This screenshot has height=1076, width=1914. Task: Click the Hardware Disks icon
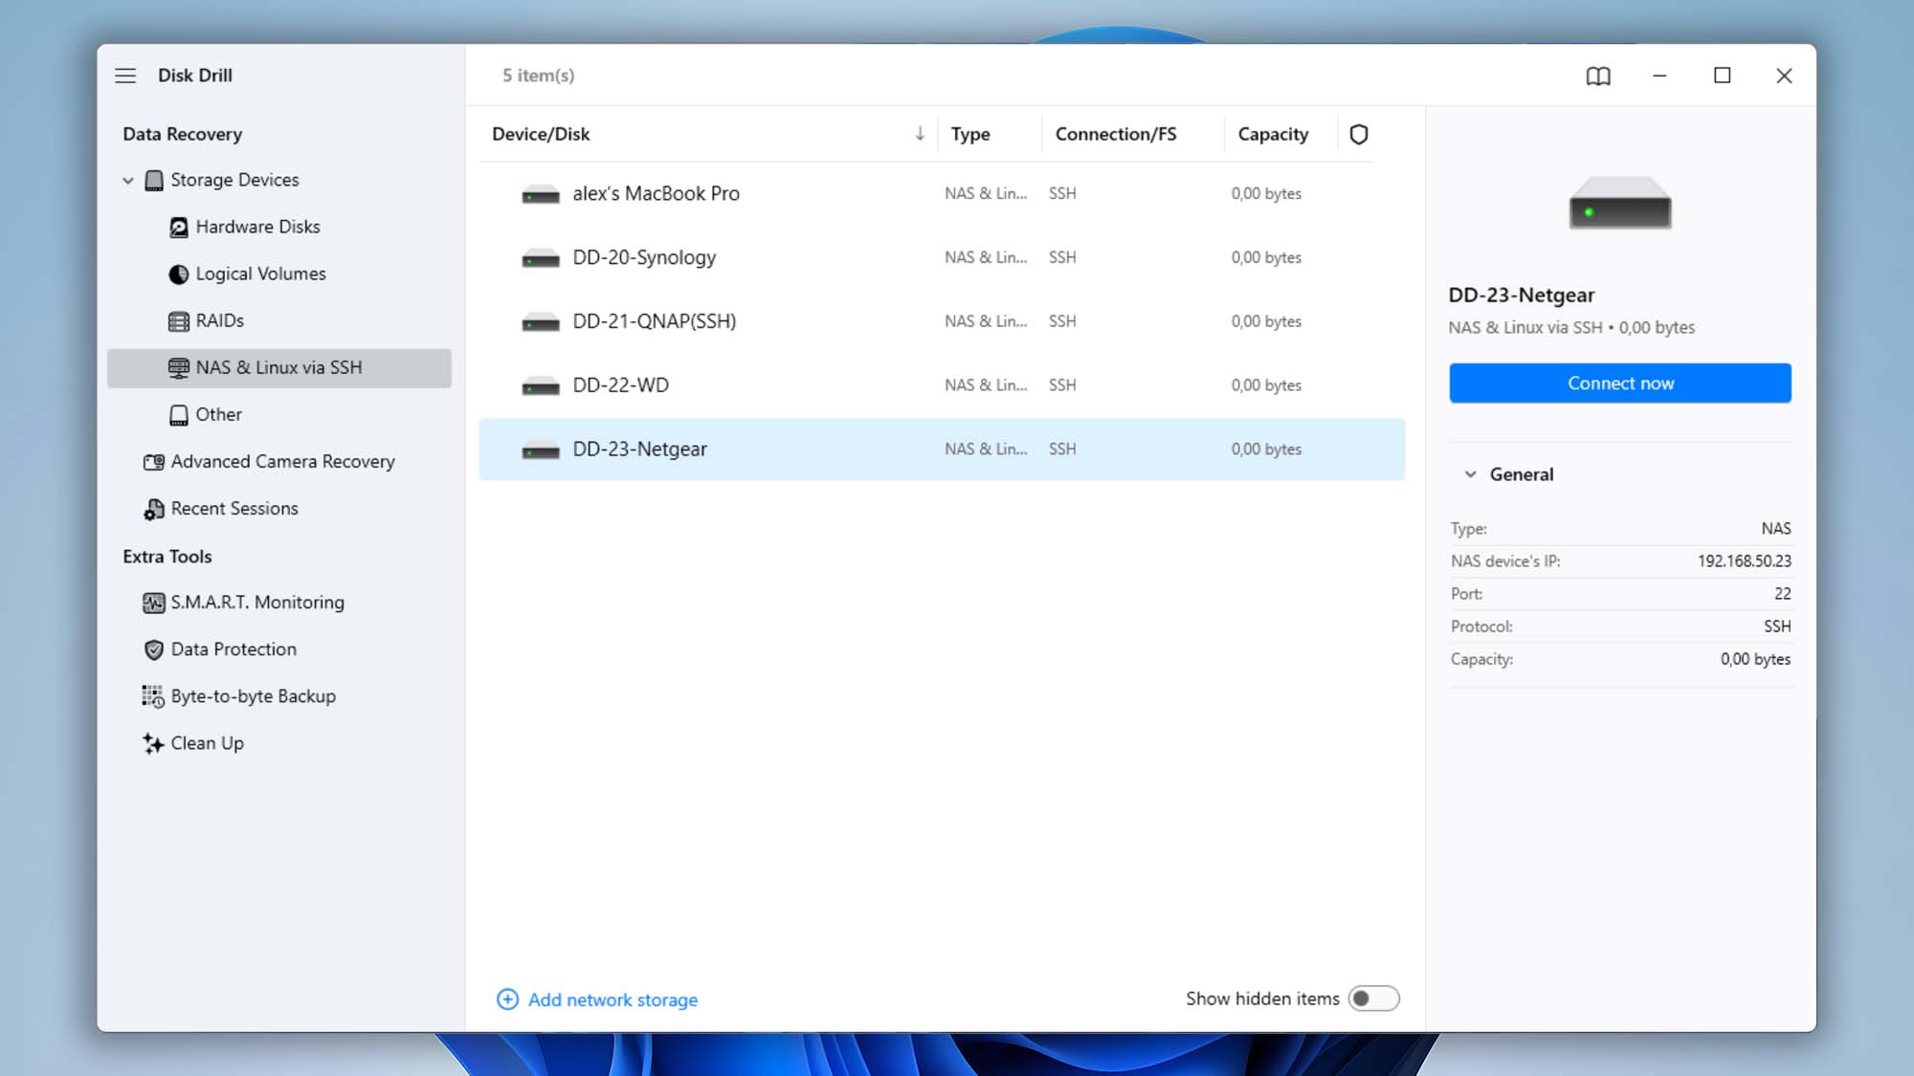pyautogui.click(x=178, y=228)
